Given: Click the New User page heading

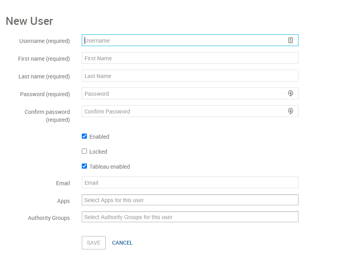Looking at the screenshot, I should point(29,21).
